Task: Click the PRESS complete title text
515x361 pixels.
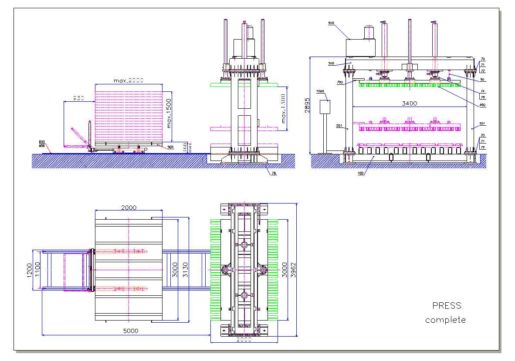Action: coord(445,313)
